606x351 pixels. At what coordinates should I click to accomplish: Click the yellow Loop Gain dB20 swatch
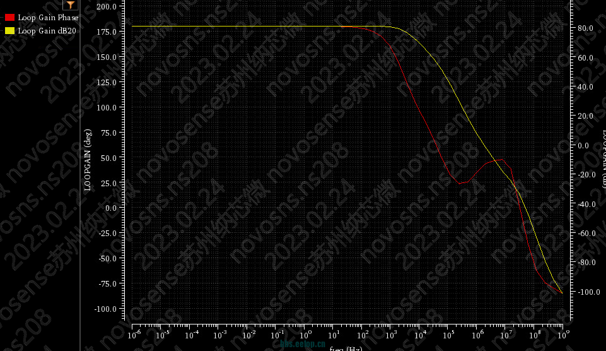(9, 30)
